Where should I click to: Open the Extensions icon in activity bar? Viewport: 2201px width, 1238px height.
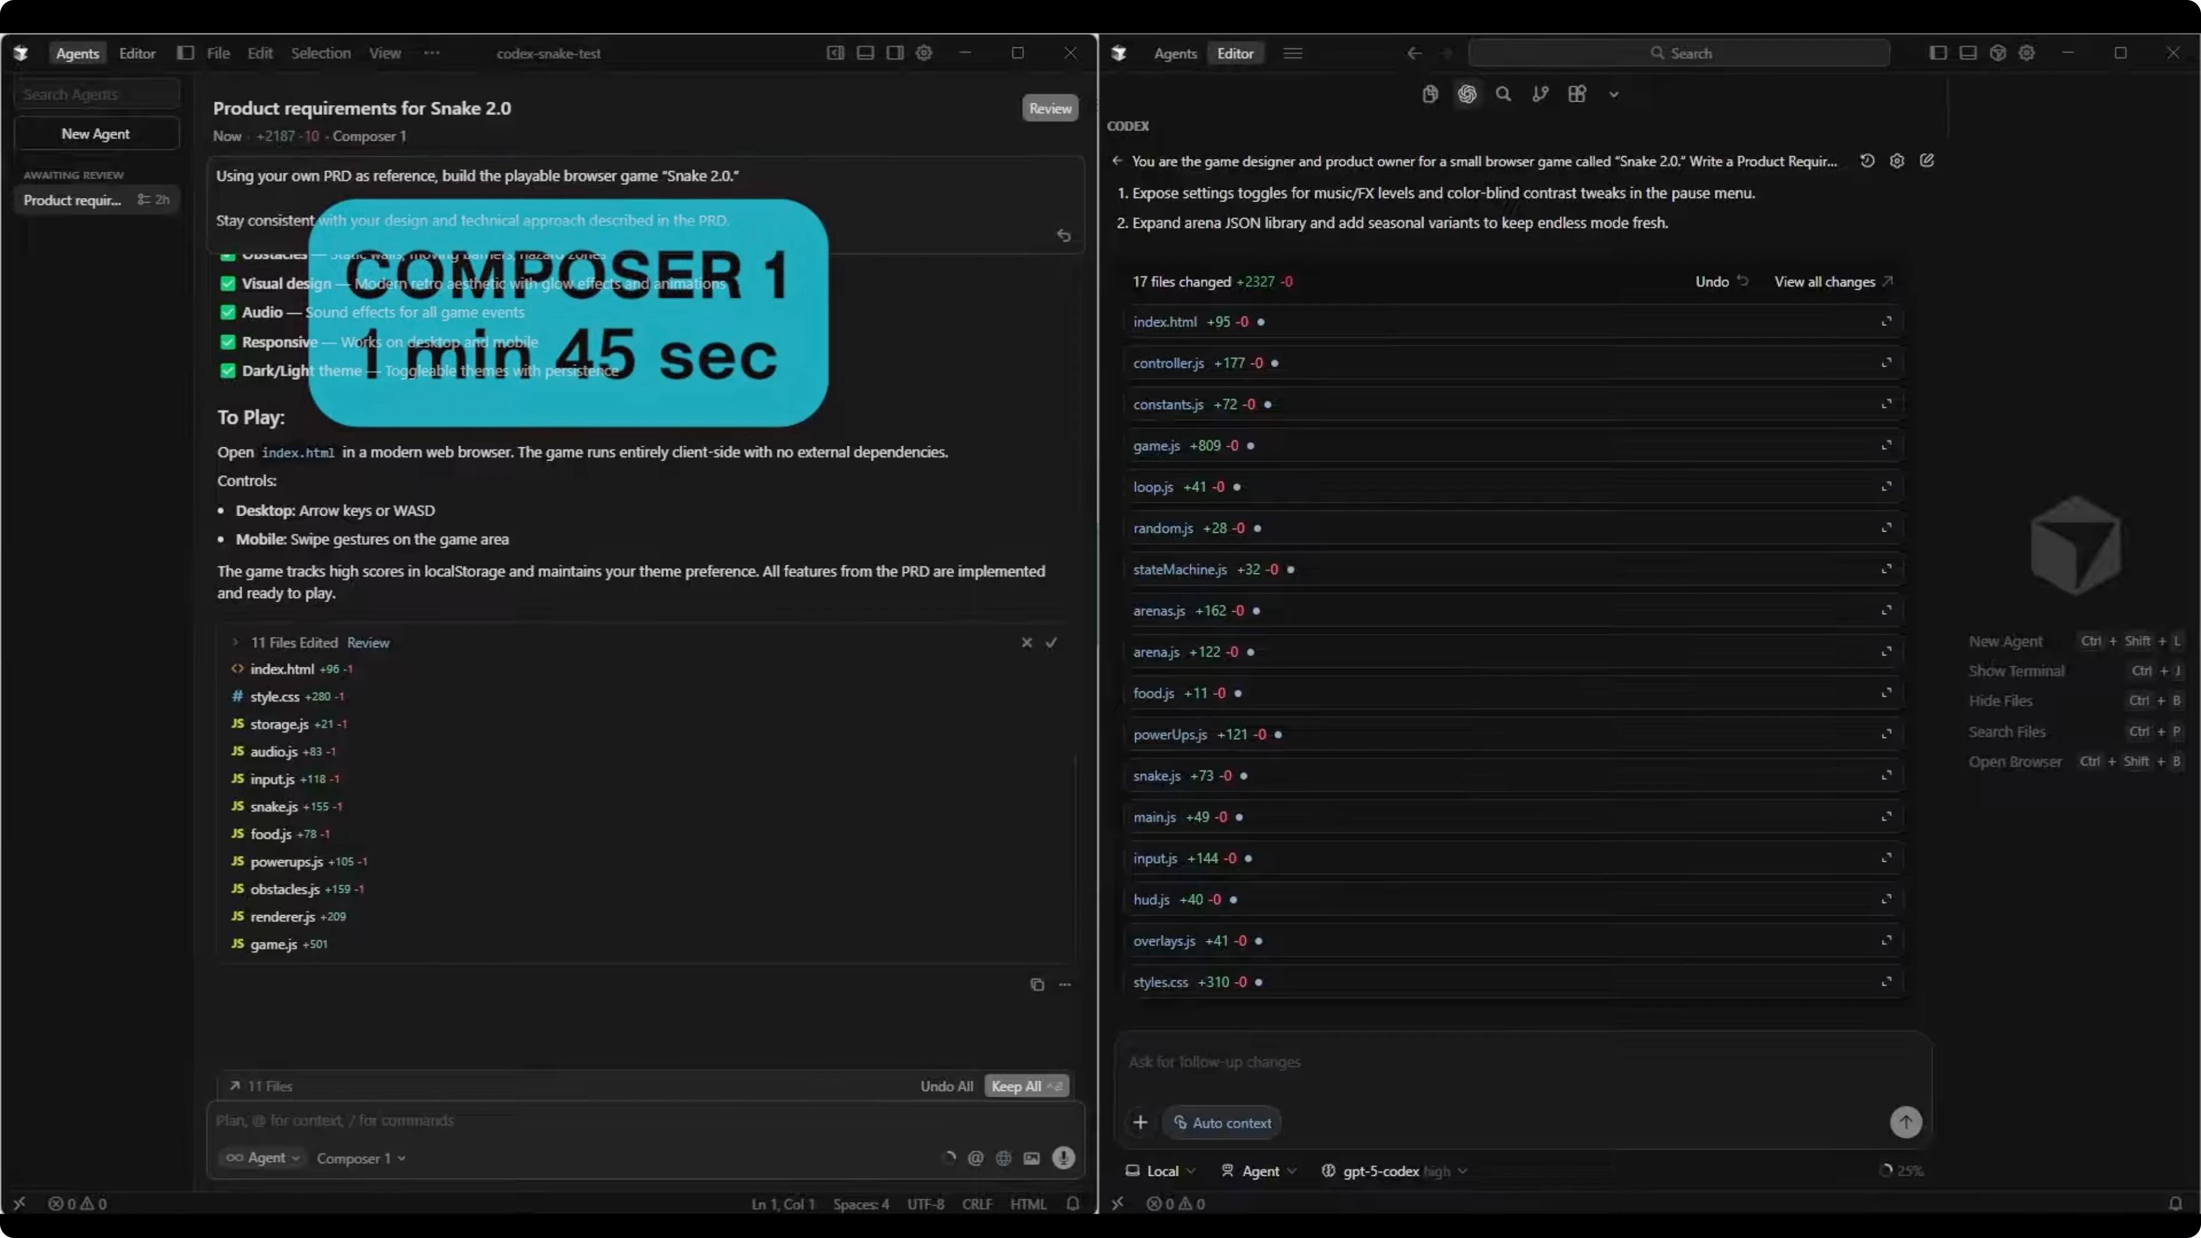click(1577, 94)
